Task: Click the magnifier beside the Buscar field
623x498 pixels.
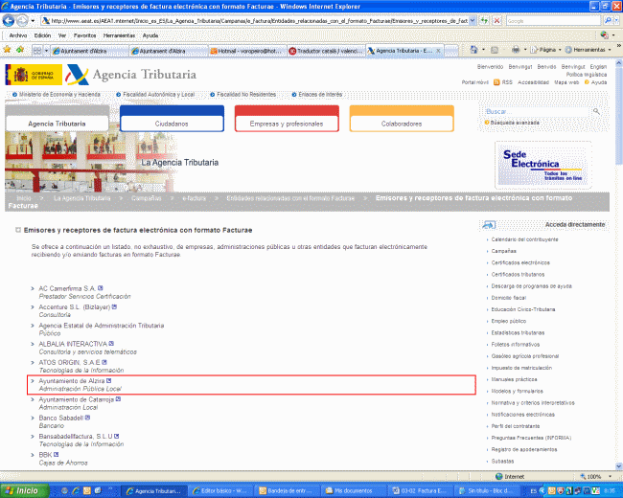Action: click(x=596, y=112)
